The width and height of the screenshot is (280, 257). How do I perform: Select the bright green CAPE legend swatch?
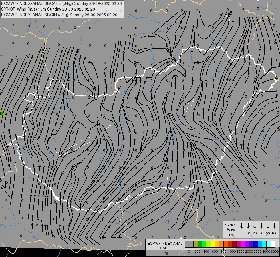point(204,244)
